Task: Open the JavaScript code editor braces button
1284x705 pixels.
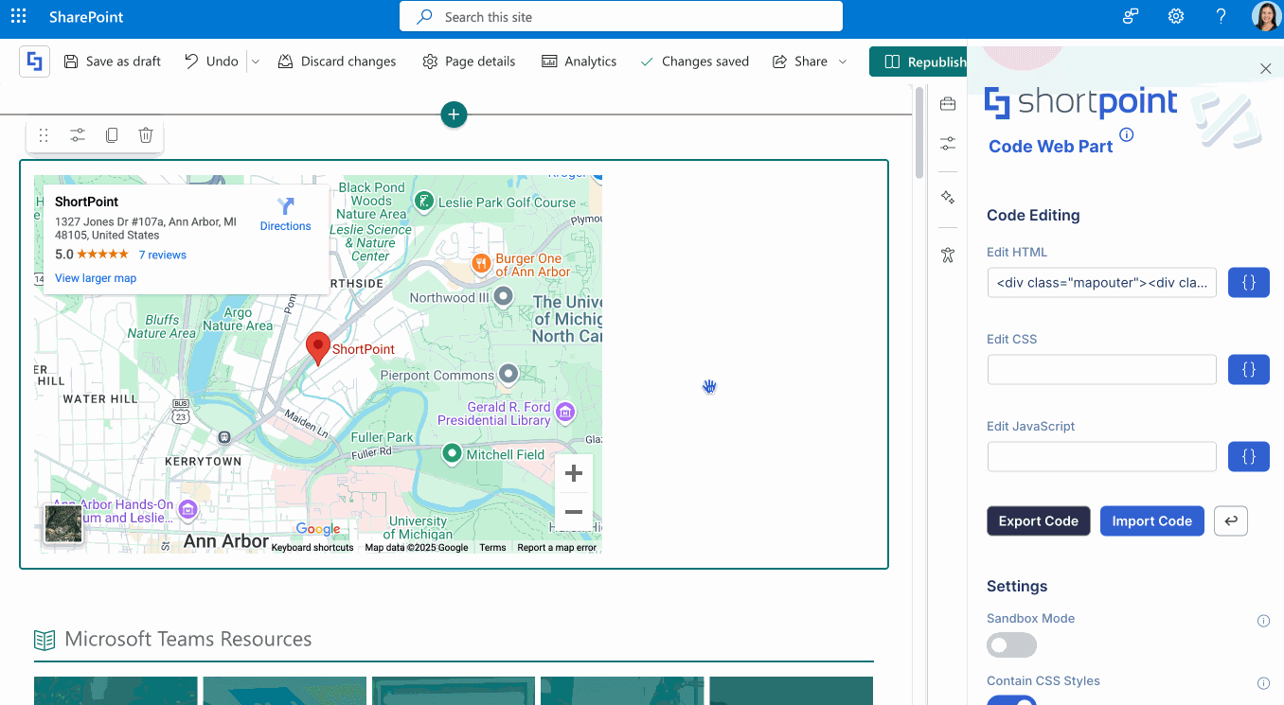Action: 1248,457
